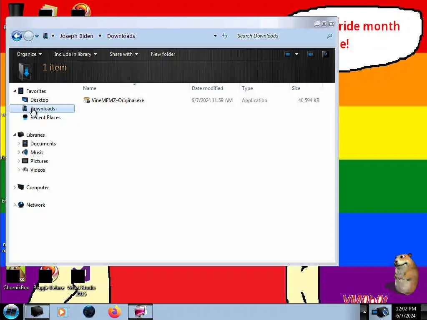Open the ChomikBox desktop shortcut

[x=16, y=278]
